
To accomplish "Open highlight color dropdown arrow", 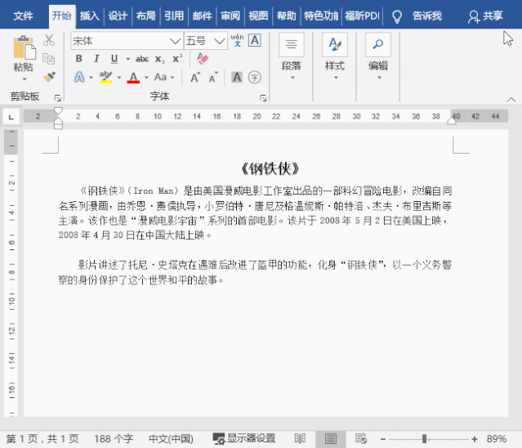I will point(119,78).
